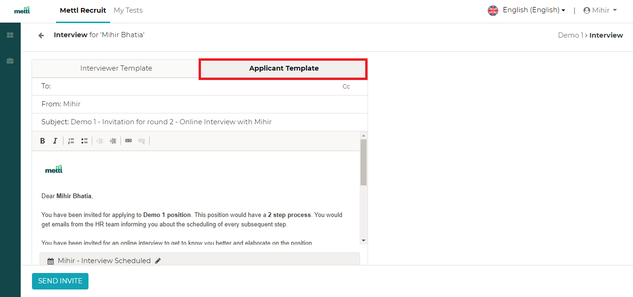The image size is (633, 297).
Task: Open the dashboard grid icon in sidebar
Action: tap(10, 35)
